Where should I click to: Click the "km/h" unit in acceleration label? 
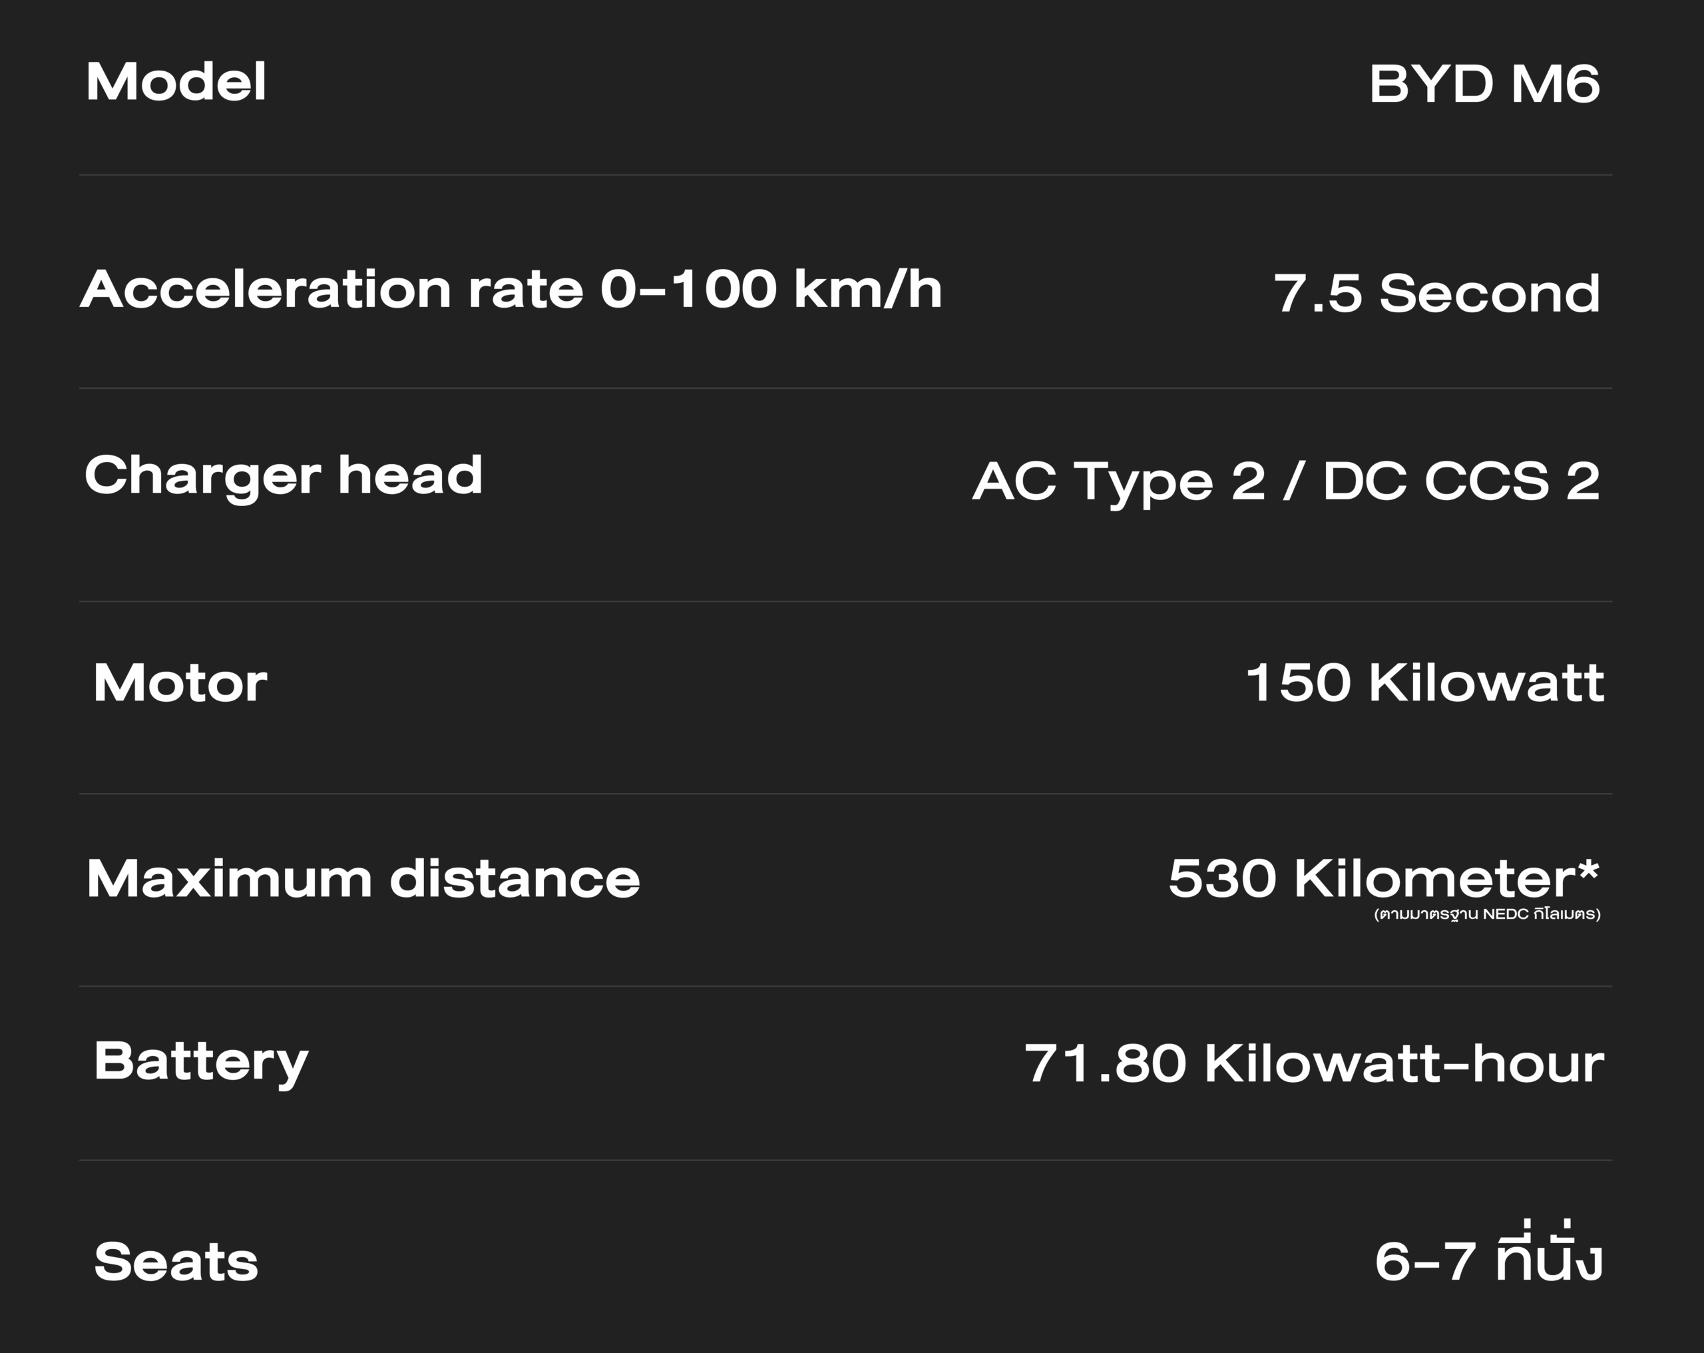click(x=867, y=290)
